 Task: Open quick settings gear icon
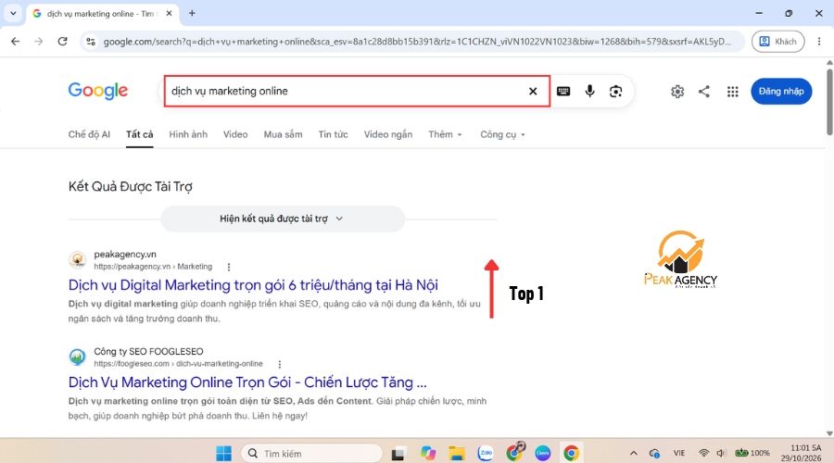677,92
